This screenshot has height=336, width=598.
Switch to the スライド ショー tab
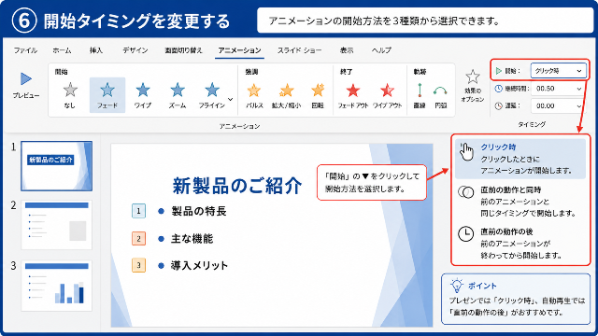pos(299,50)
